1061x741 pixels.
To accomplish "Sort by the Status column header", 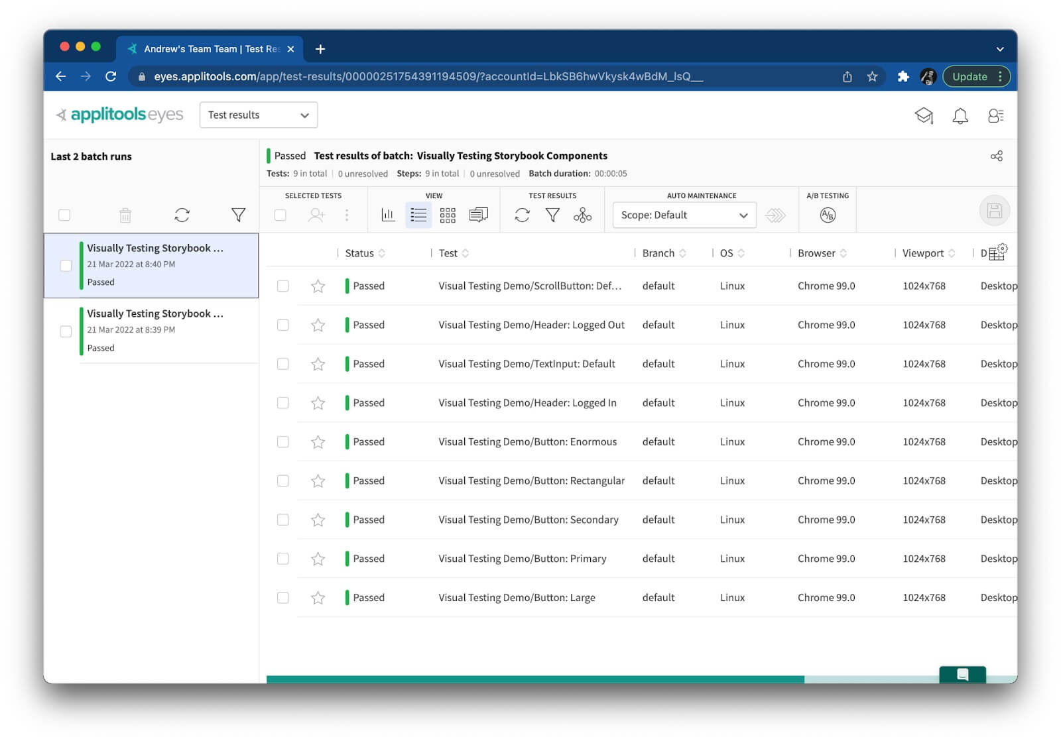I will (x=360, y=253).
